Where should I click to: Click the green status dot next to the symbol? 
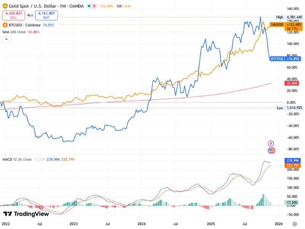[88, 6]
